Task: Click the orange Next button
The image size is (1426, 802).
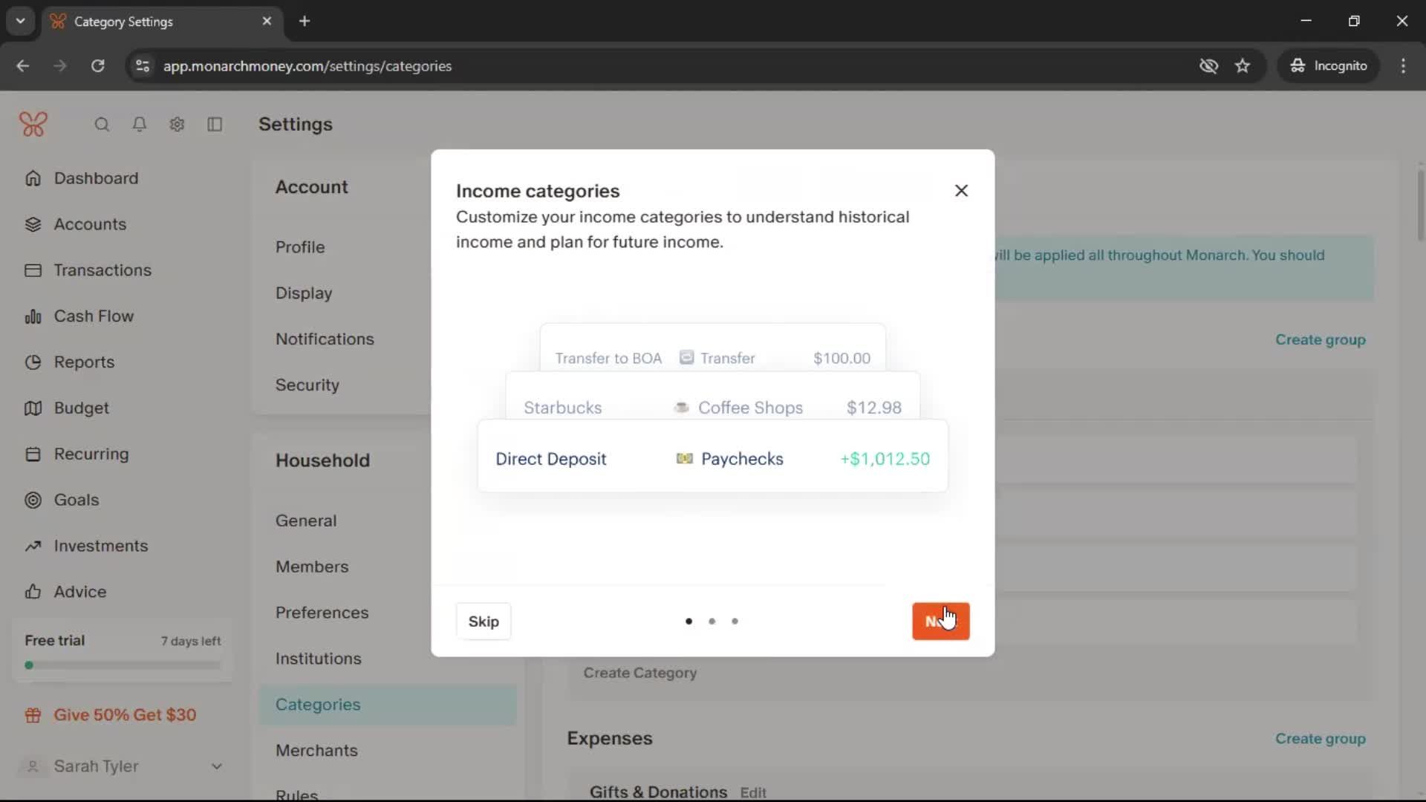Action: [x=940, y=622]
